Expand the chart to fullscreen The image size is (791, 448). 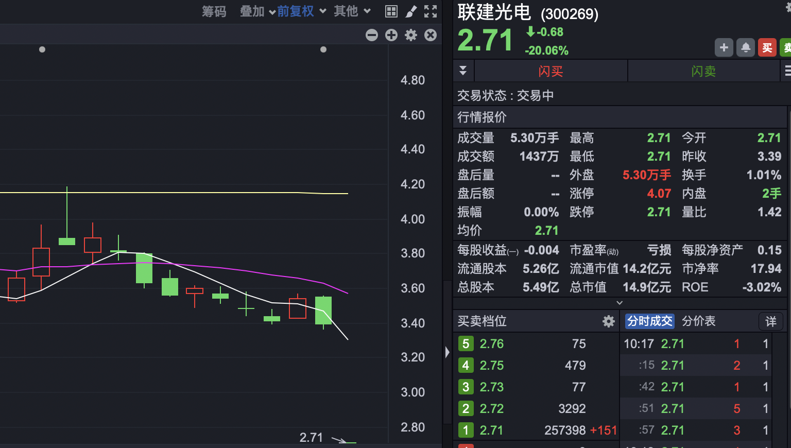point(430,11)
